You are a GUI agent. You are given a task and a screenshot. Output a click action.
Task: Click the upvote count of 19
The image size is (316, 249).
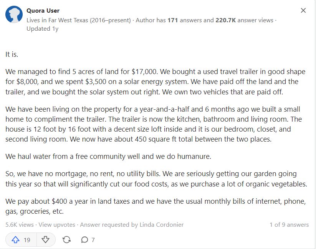coord(27,240)
